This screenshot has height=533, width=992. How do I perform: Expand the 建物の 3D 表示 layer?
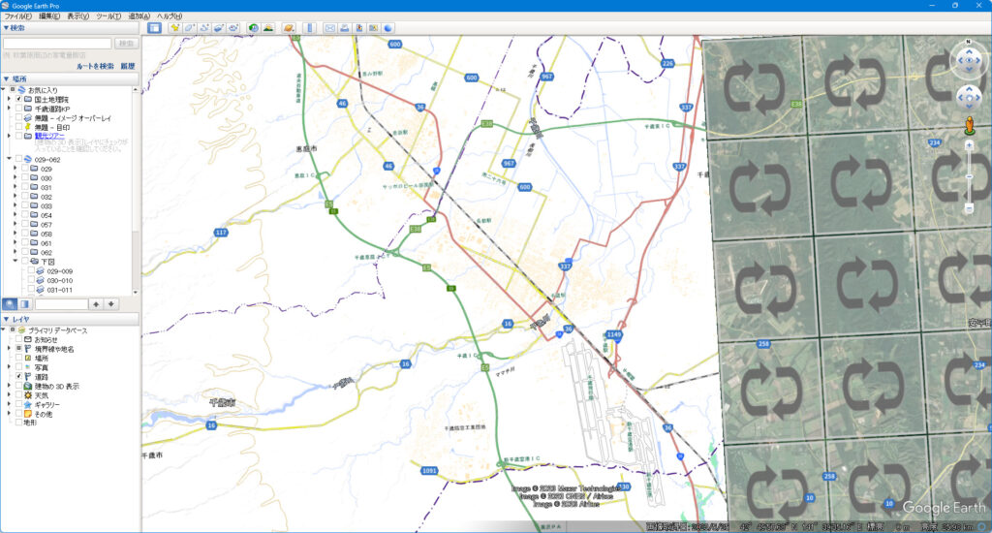coord(9,386)
